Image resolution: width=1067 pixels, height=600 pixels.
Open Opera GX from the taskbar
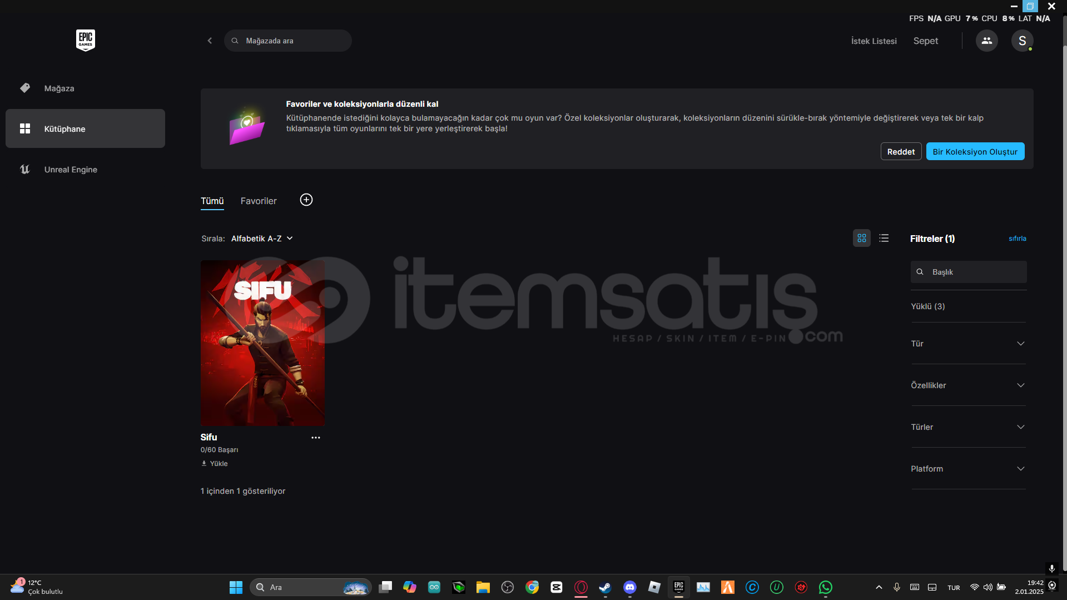pos(581,587)
